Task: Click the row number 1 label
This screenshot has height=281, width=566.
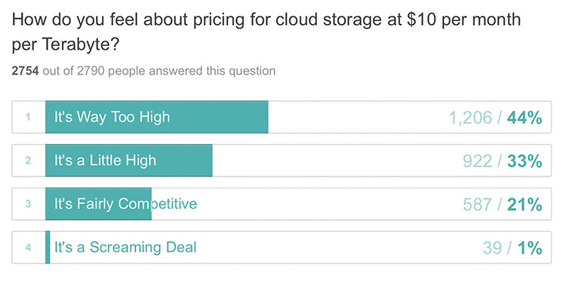Action: 28,118
